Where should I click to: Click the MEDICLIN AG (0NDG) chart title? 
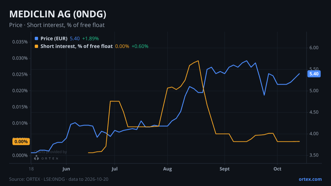pos(58,14)
